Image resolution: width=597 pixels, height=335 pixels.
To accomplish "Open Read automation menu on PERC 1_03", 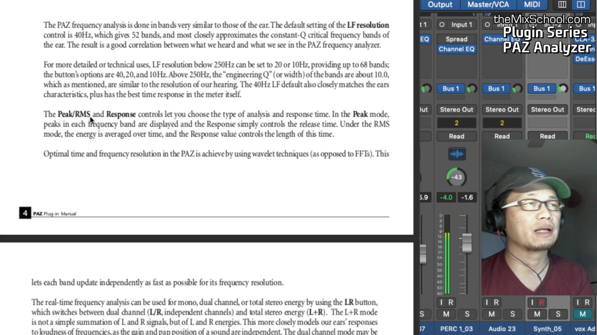I will 456,136.
